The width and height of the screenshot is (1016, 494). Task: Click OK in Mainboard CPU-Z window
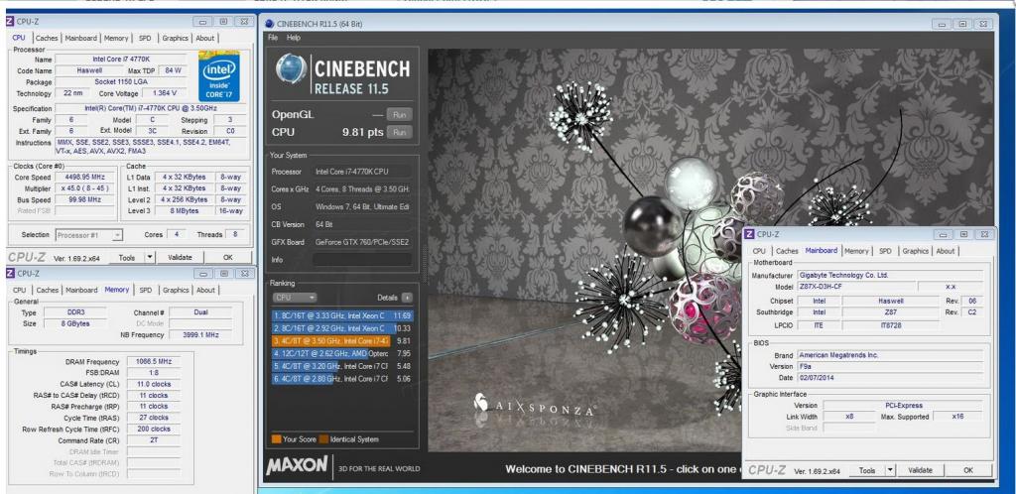(x=968, y=471)
